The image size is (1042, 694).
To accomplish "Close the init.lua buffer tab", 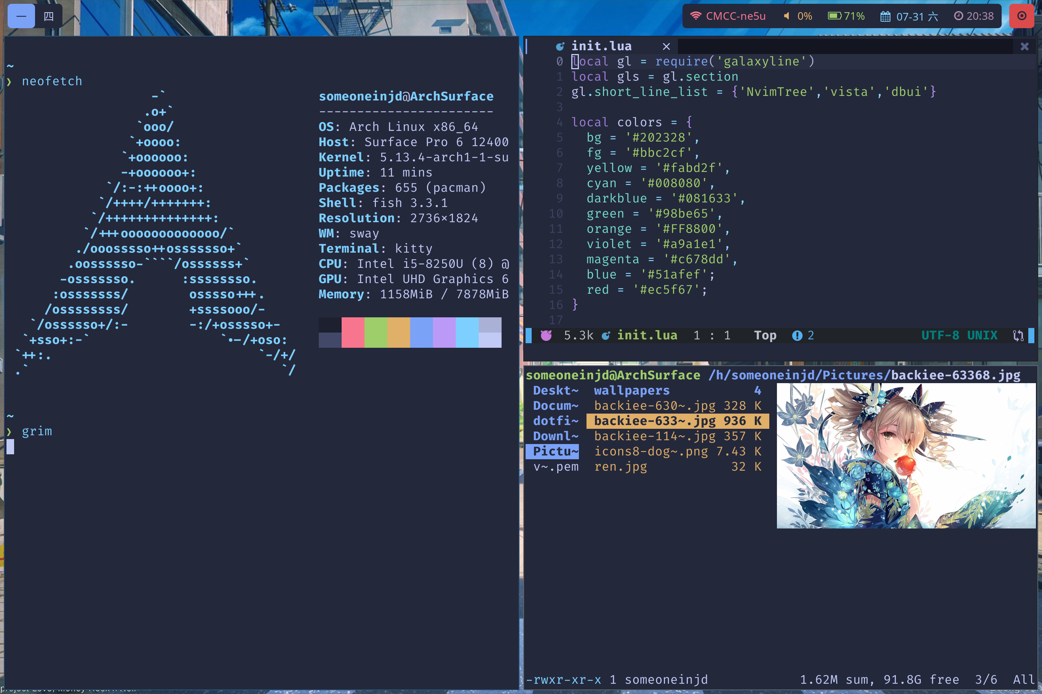I will pyautogui.click(x=666, y=46).
